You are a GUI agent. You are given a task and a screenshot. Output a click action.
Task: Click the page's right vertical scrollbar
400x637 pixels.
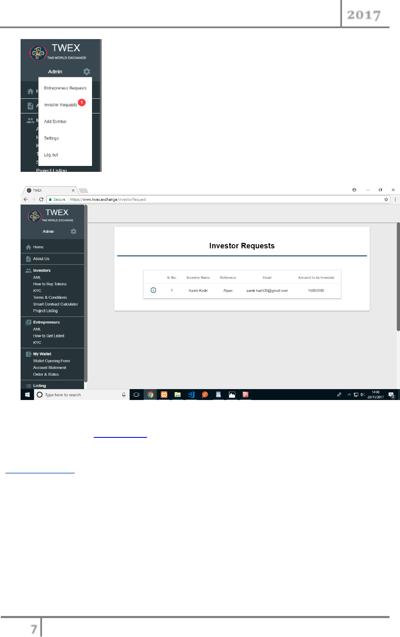(398, 277)
